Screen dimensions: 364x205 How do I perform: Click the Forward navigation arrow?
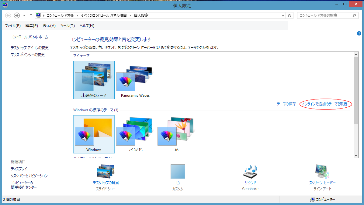[x=17, y=15]
